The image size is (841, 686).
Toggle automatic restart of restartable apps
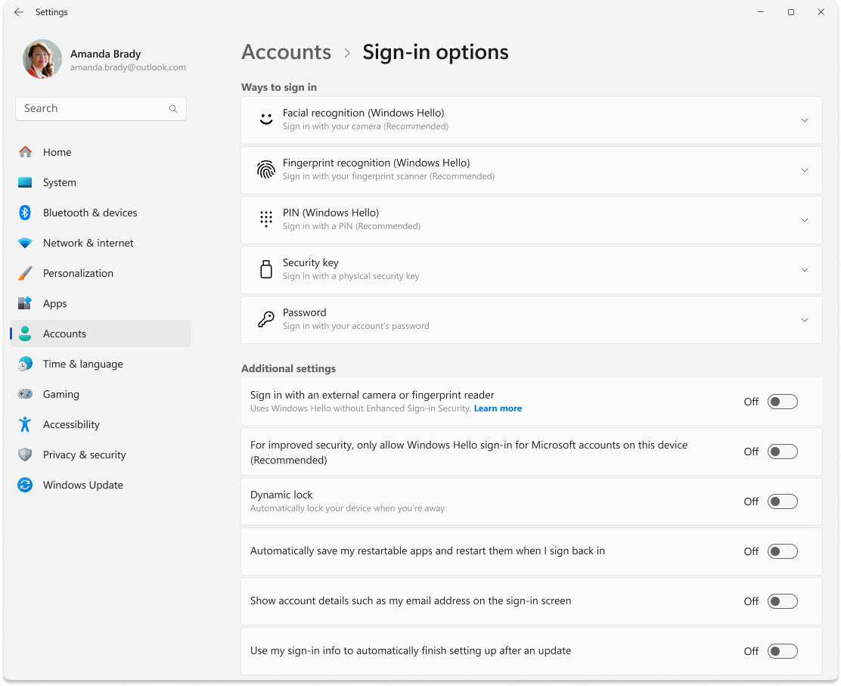782,551
